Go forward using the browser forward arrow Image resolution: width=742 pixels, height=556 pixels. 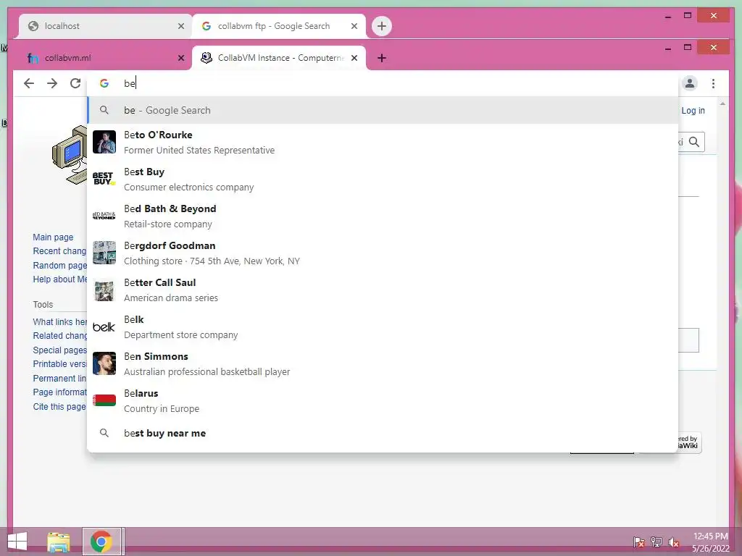tap(52, 84)
